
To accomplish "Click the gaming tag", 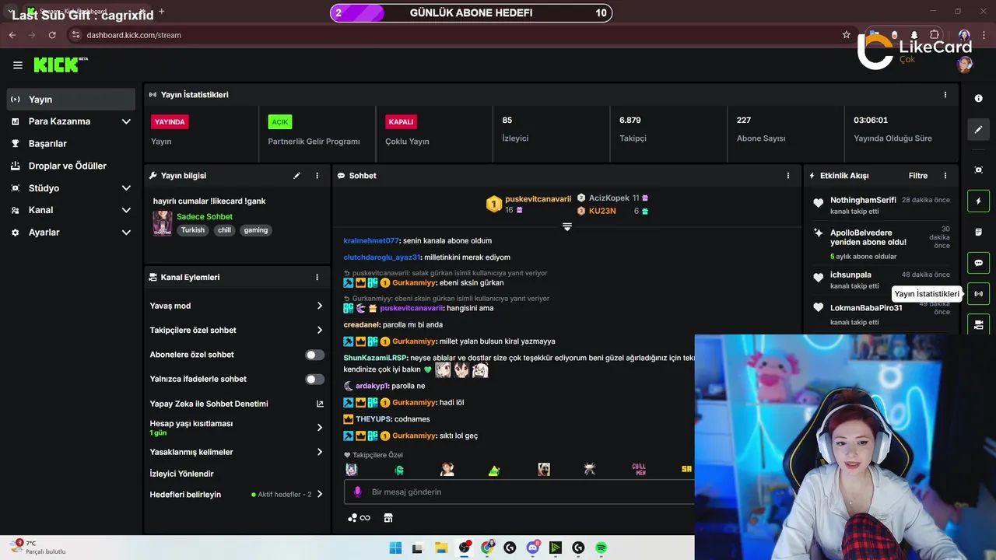I will tap(255, 230).
